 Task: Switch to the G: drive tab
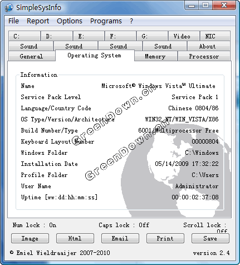pos(152,36)
